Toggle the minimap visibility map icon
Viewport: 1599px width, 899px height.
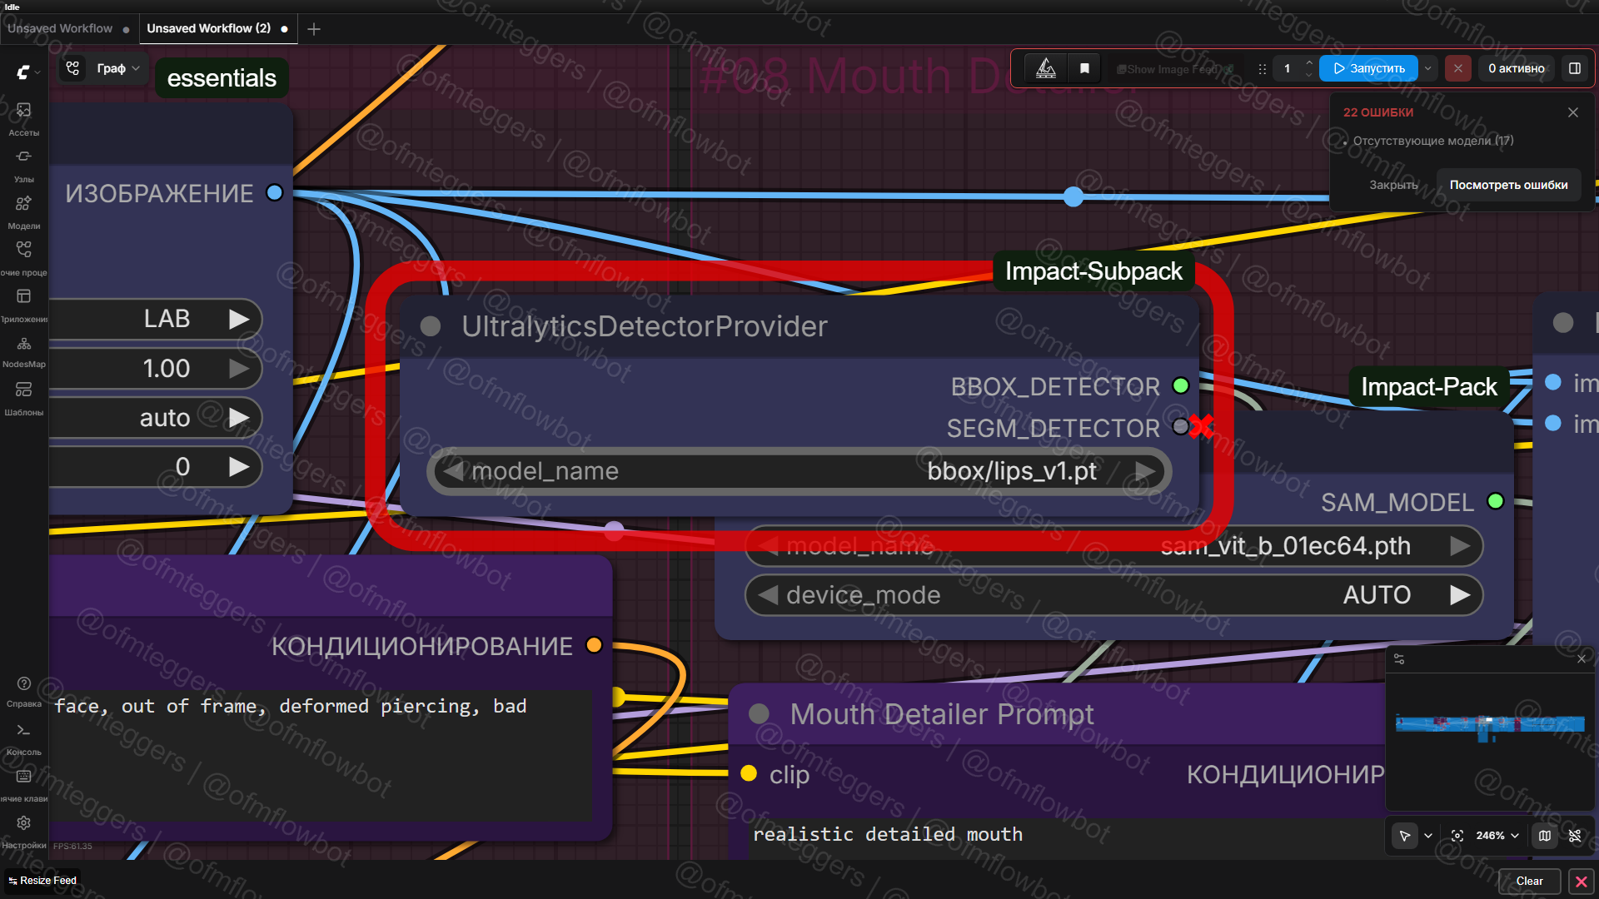click(x=1545, y=836)
